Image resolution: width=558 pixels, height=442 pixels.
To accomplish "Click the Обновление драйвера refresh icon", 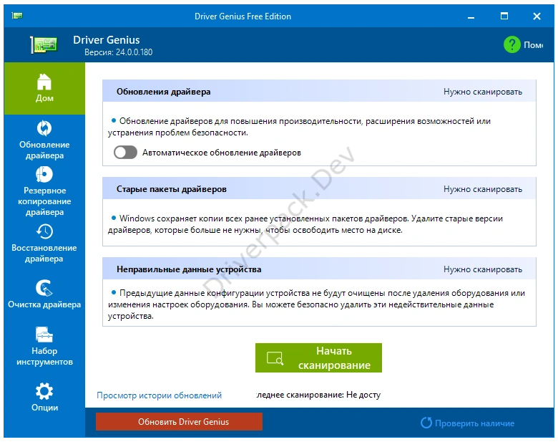I will click(x=44, y=128).
